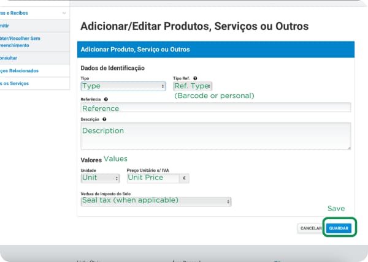Image resolution: width=368 pixels, height=262 pixels.
Task: Click the 'Adicionar Produto, Serviço ou Outros' header
Action: pos(216,50)
